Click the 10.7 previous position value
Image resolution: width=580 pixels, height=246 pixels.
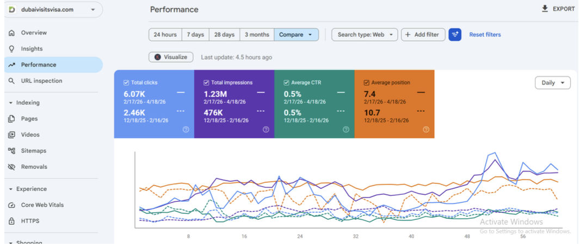pyautogui.click(x=372, y=113)
